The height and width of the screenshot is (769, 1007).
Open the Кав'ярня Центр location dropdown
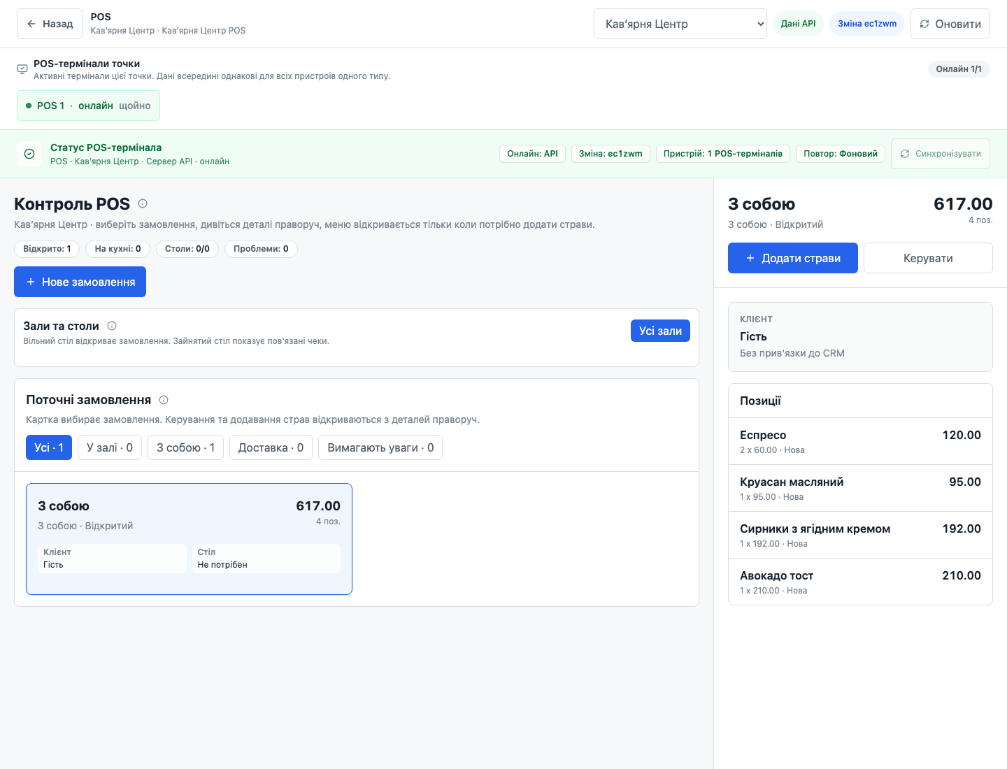(x=680, y=24)
